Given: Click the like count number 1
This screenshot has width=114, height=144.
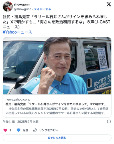Looking at the screenshot, I should coord(10,130).
